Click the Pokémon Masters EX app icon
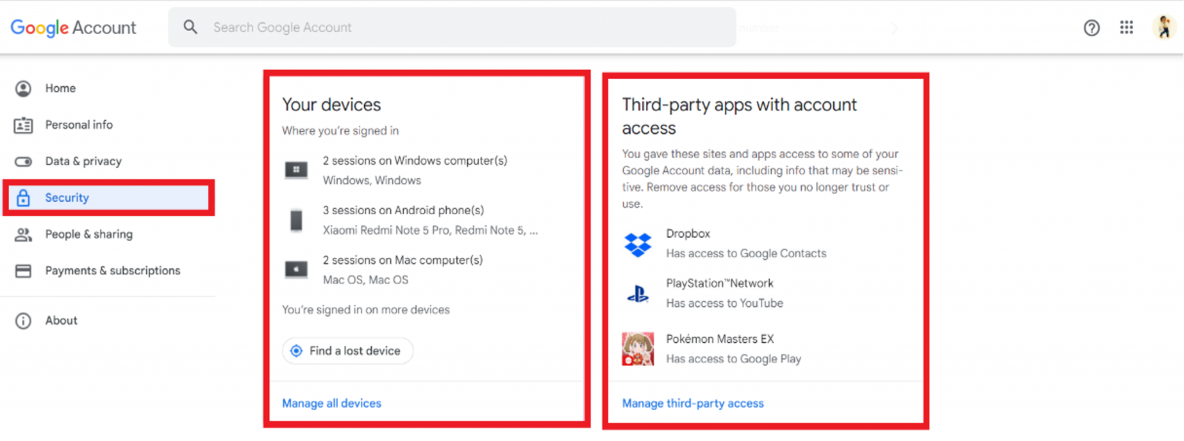This screenshot has height=441, width=1184. pos(638,349)
